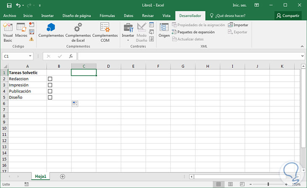Viewport: 307px width, 188px height.
Task: Click Propiedades de la asignación
Action: click(198, 25)
